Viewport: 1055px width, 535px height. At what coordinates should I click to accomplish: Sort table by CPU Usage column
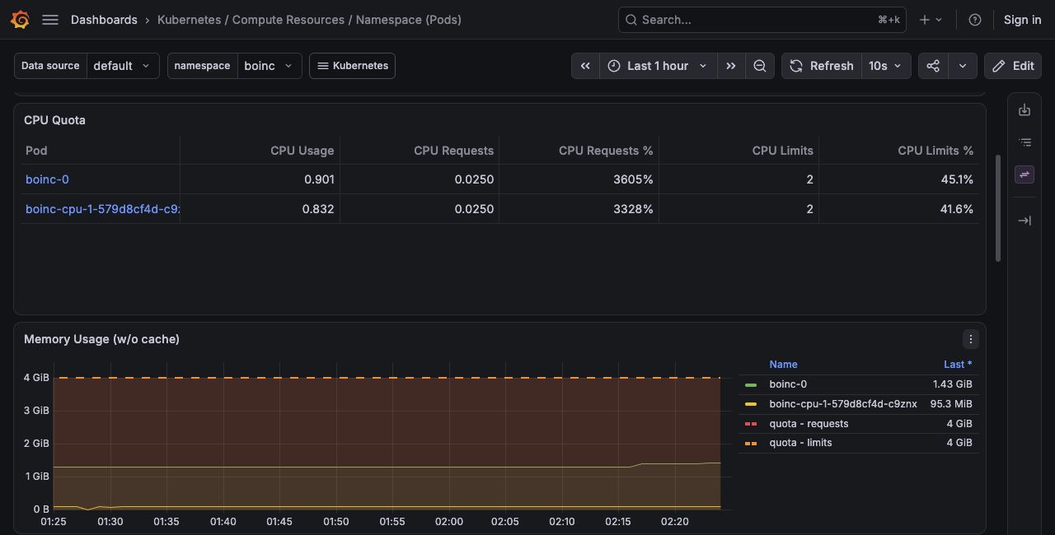[x=302, y=151]
